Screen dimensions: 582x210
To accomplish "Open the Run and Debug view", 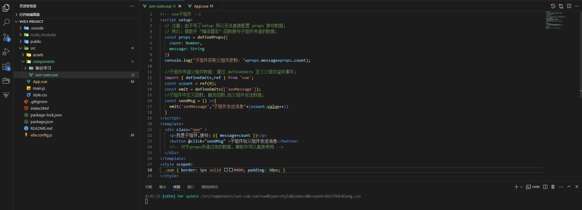I will coord(6,52).
